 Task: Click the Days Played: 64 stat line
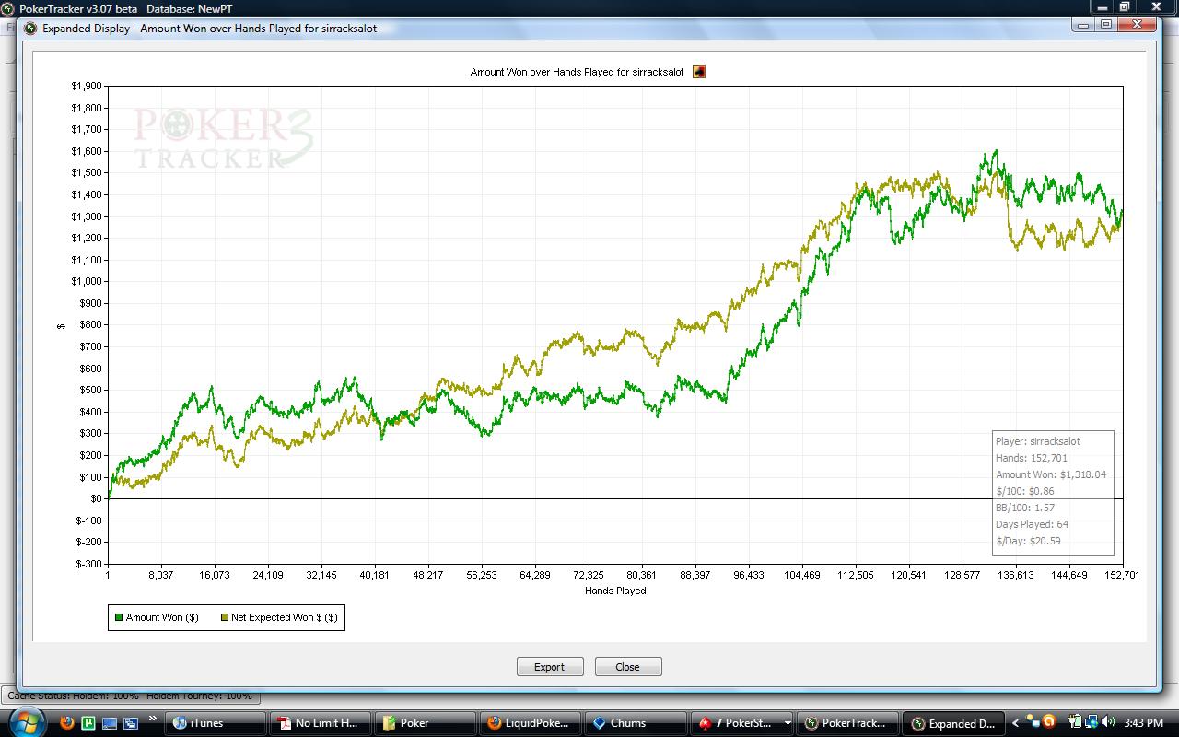point(1033,524)
